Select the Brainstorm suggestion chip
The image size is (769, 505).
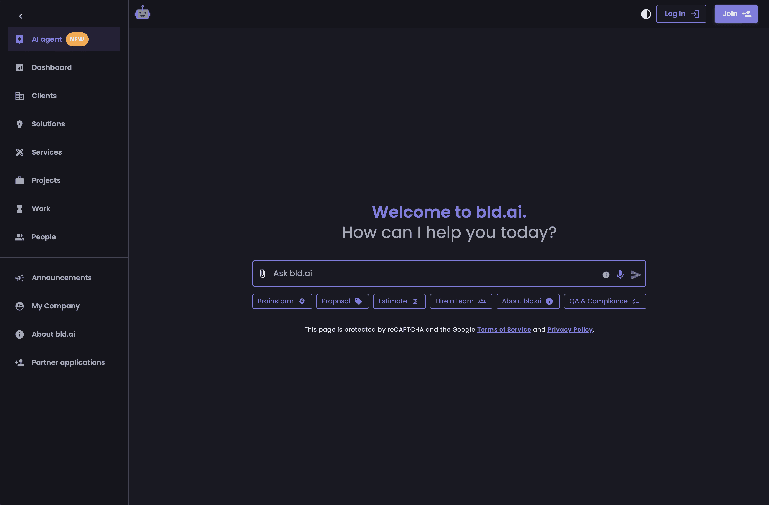pos(282,301)
